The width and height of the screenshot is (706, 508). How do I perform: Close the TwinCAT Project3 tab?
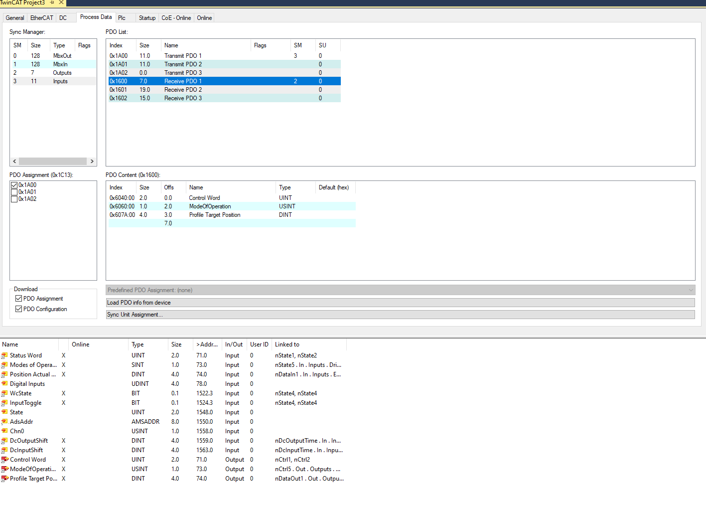click(61, 2)
